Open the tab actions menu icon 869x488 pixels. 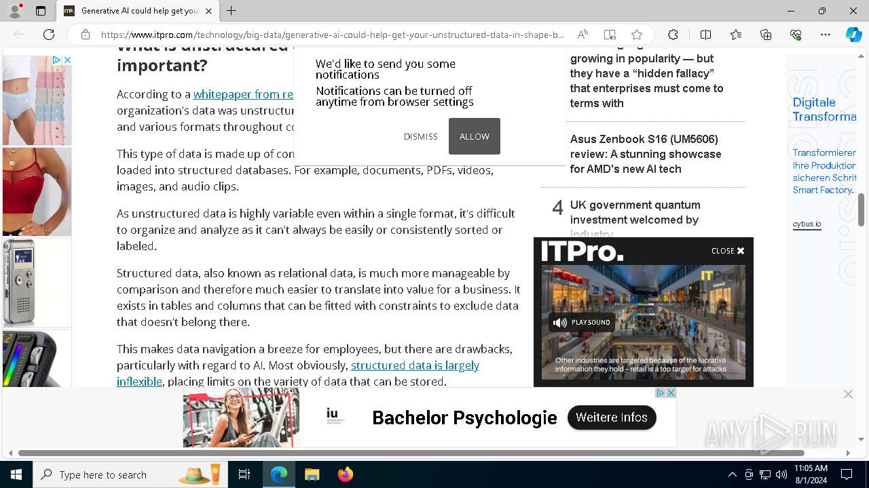pos(41,11)
